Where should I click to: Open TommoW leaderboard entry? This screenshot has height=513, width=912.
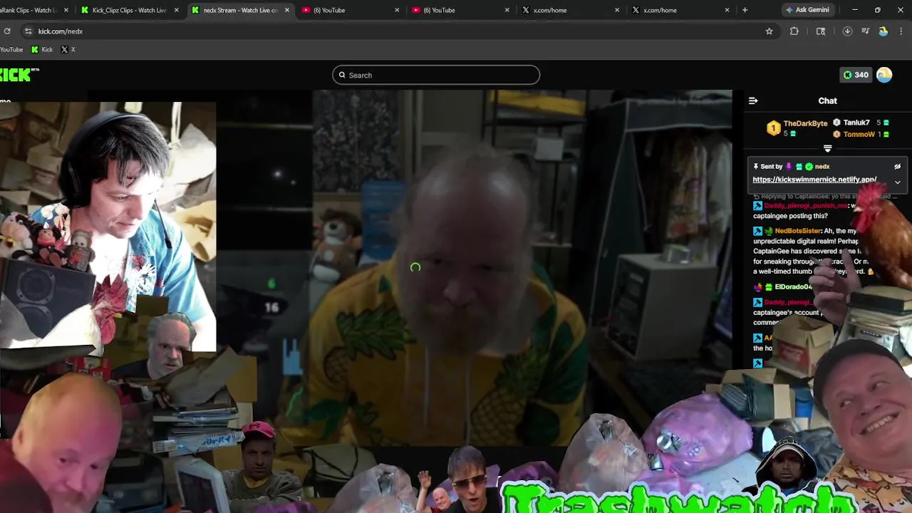859,134
